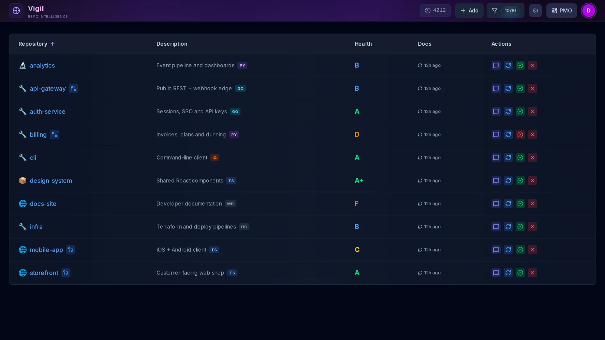Click the Vigil logo icon

(16, 11)
